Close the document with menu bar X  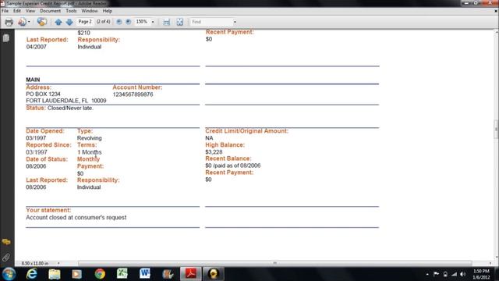coord(496,11)
